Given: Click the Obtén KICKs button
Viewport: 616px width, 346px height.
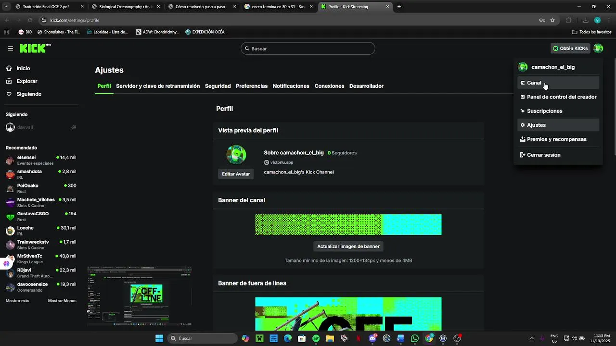Looking at the screenshot, I should 570,48.
